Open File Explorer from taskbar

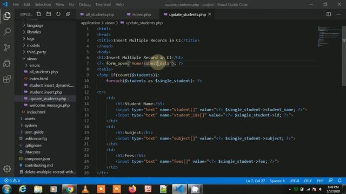[38, 189]
